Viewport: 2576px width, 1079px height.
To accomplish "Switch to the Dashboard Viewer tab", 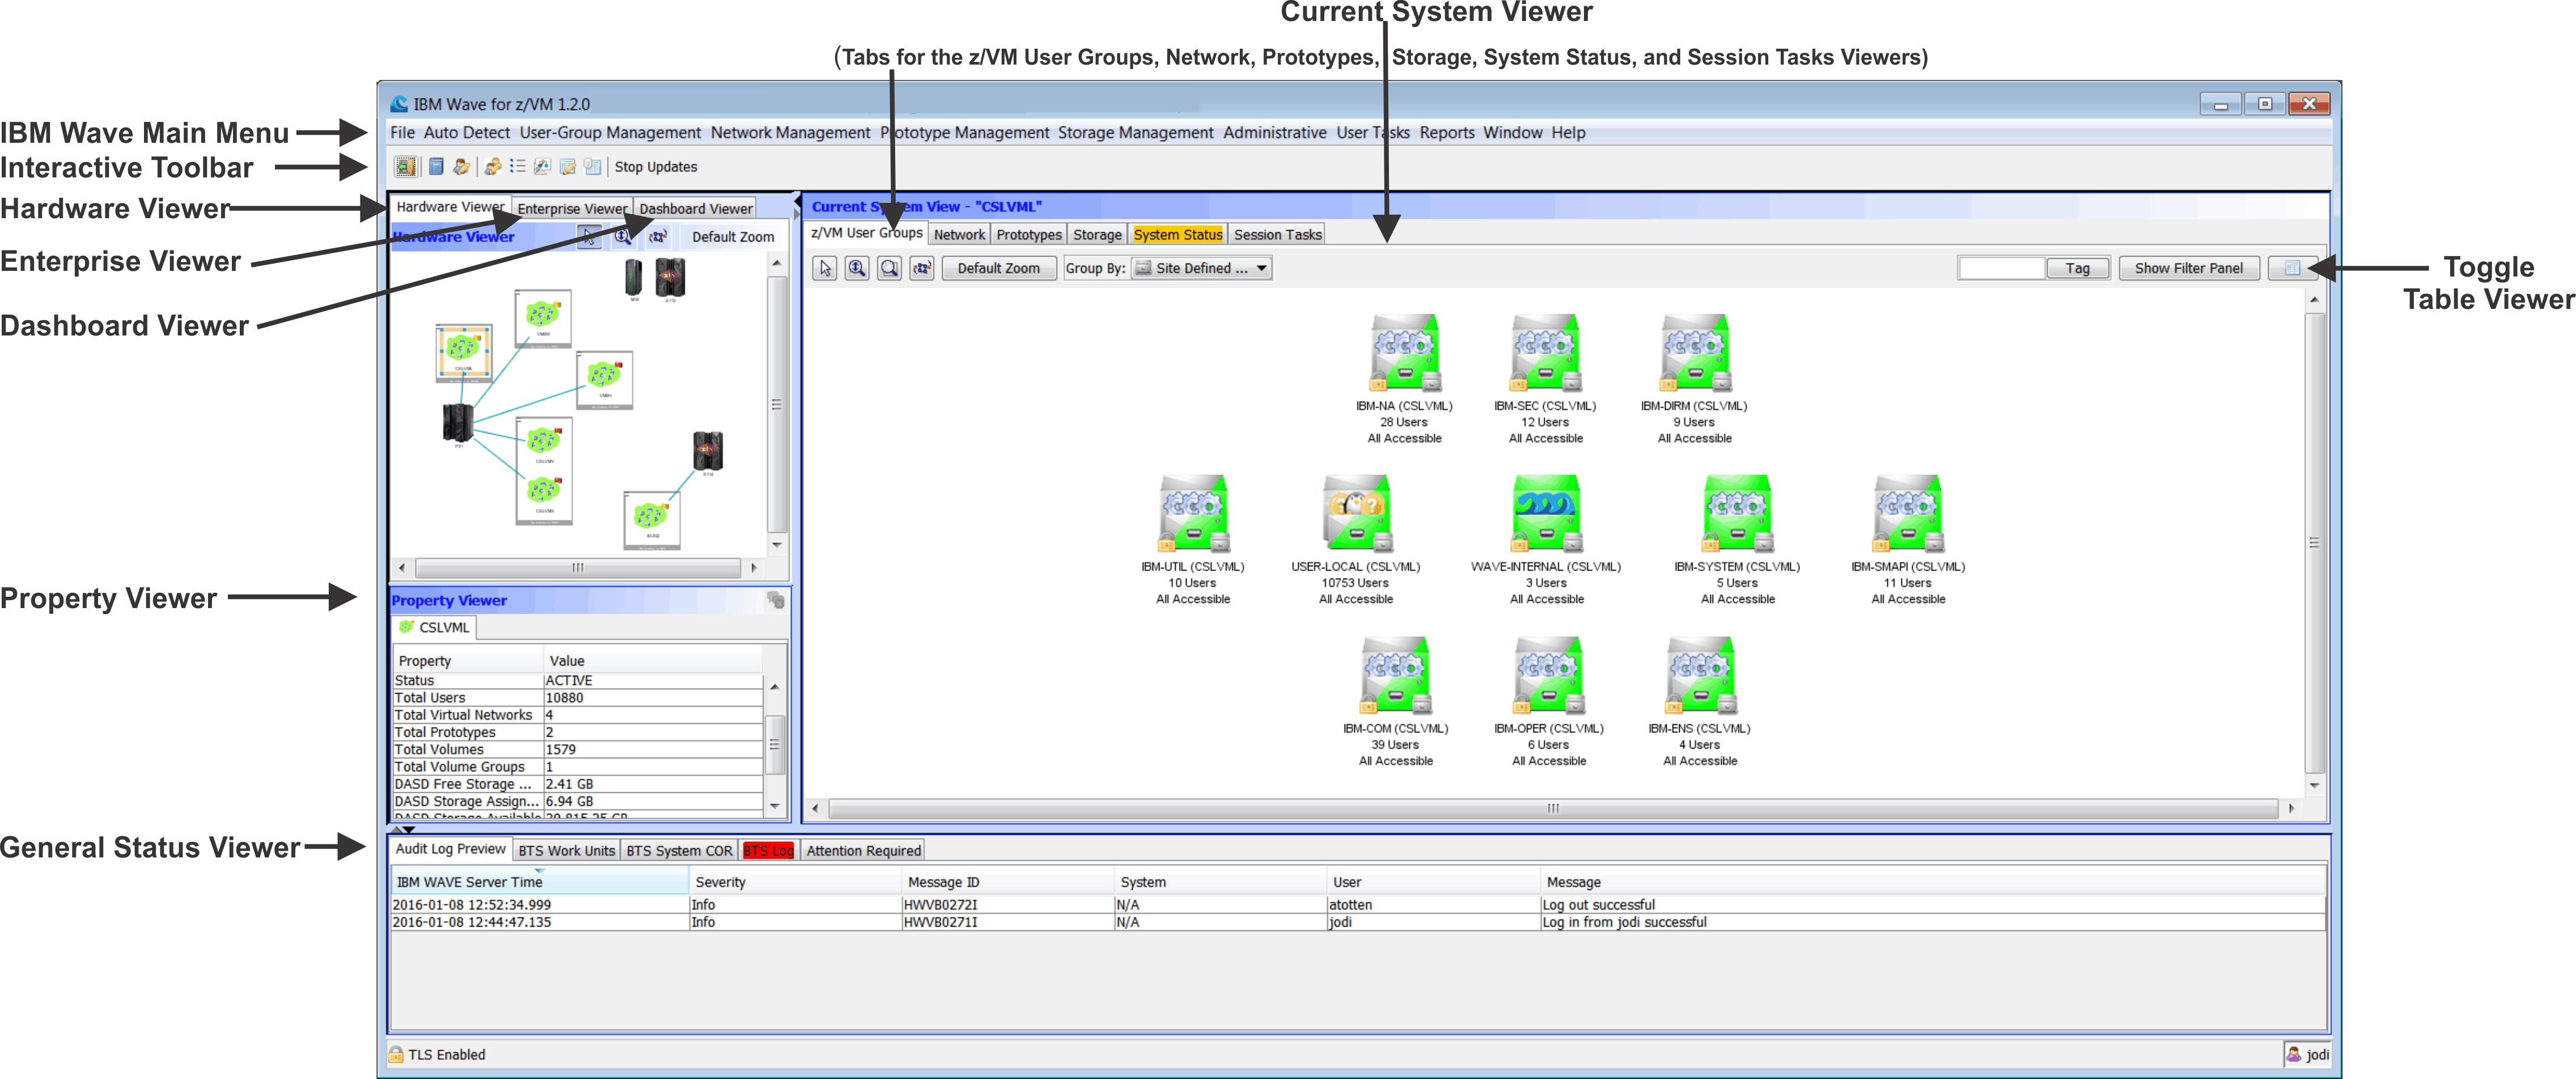I will click(x=696, y=207).
